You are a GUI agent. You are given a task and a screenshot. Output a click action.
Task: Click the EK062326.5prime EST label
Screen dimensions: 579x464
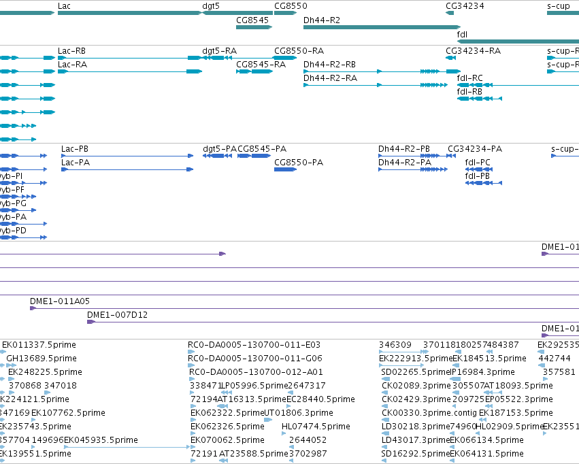(x=227, y=427)
